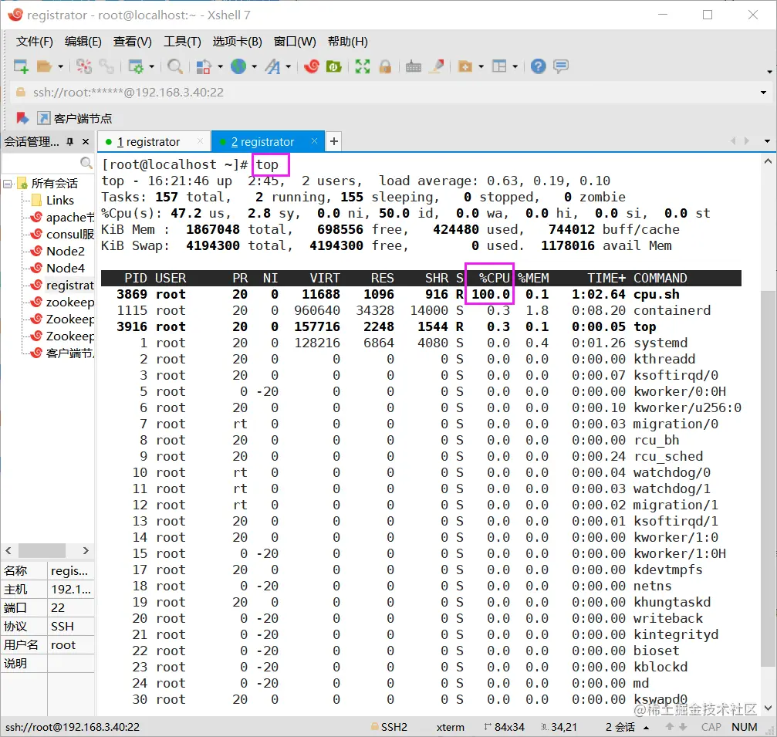Open the 选项卡(B) menu
The image size is (777, 737).
237,42
